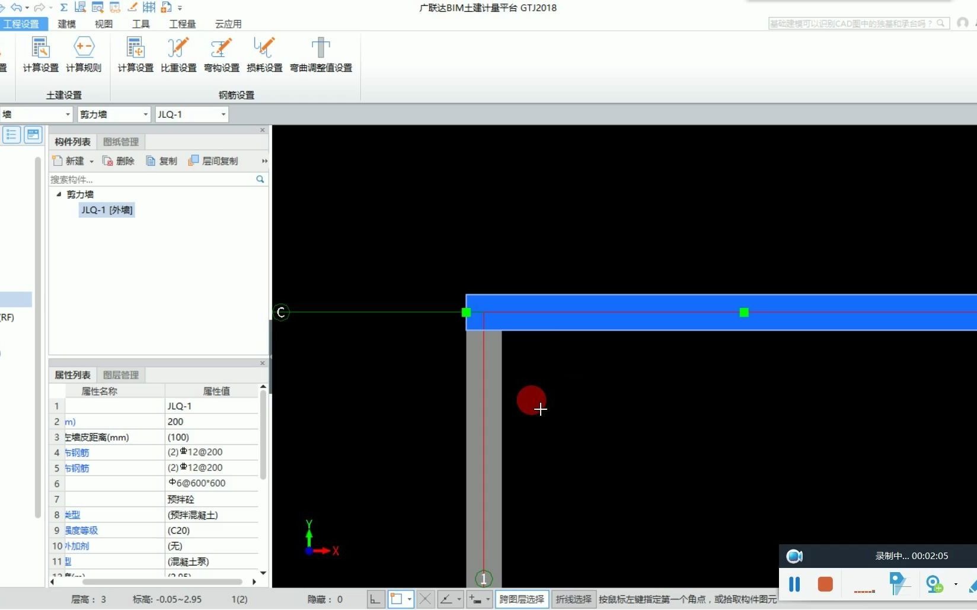The width and height of the screenshot is (977, 610).
Task: Open the 弯钩设置 dialog
Action: pos(222,55)
